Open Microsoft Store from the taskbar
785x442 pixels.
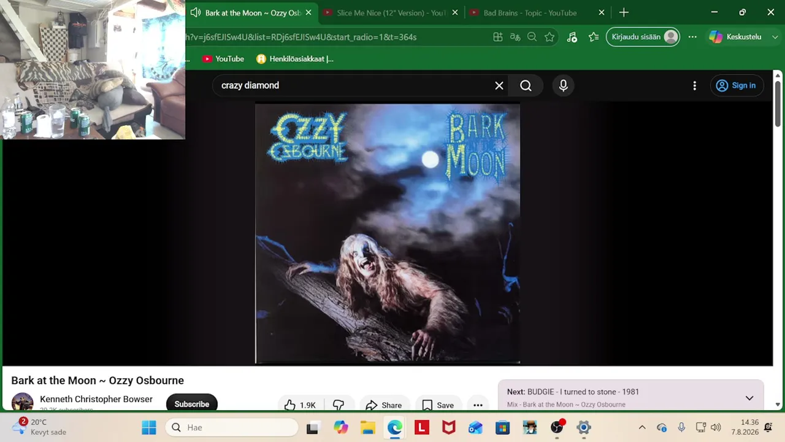[x=503, y=427]
